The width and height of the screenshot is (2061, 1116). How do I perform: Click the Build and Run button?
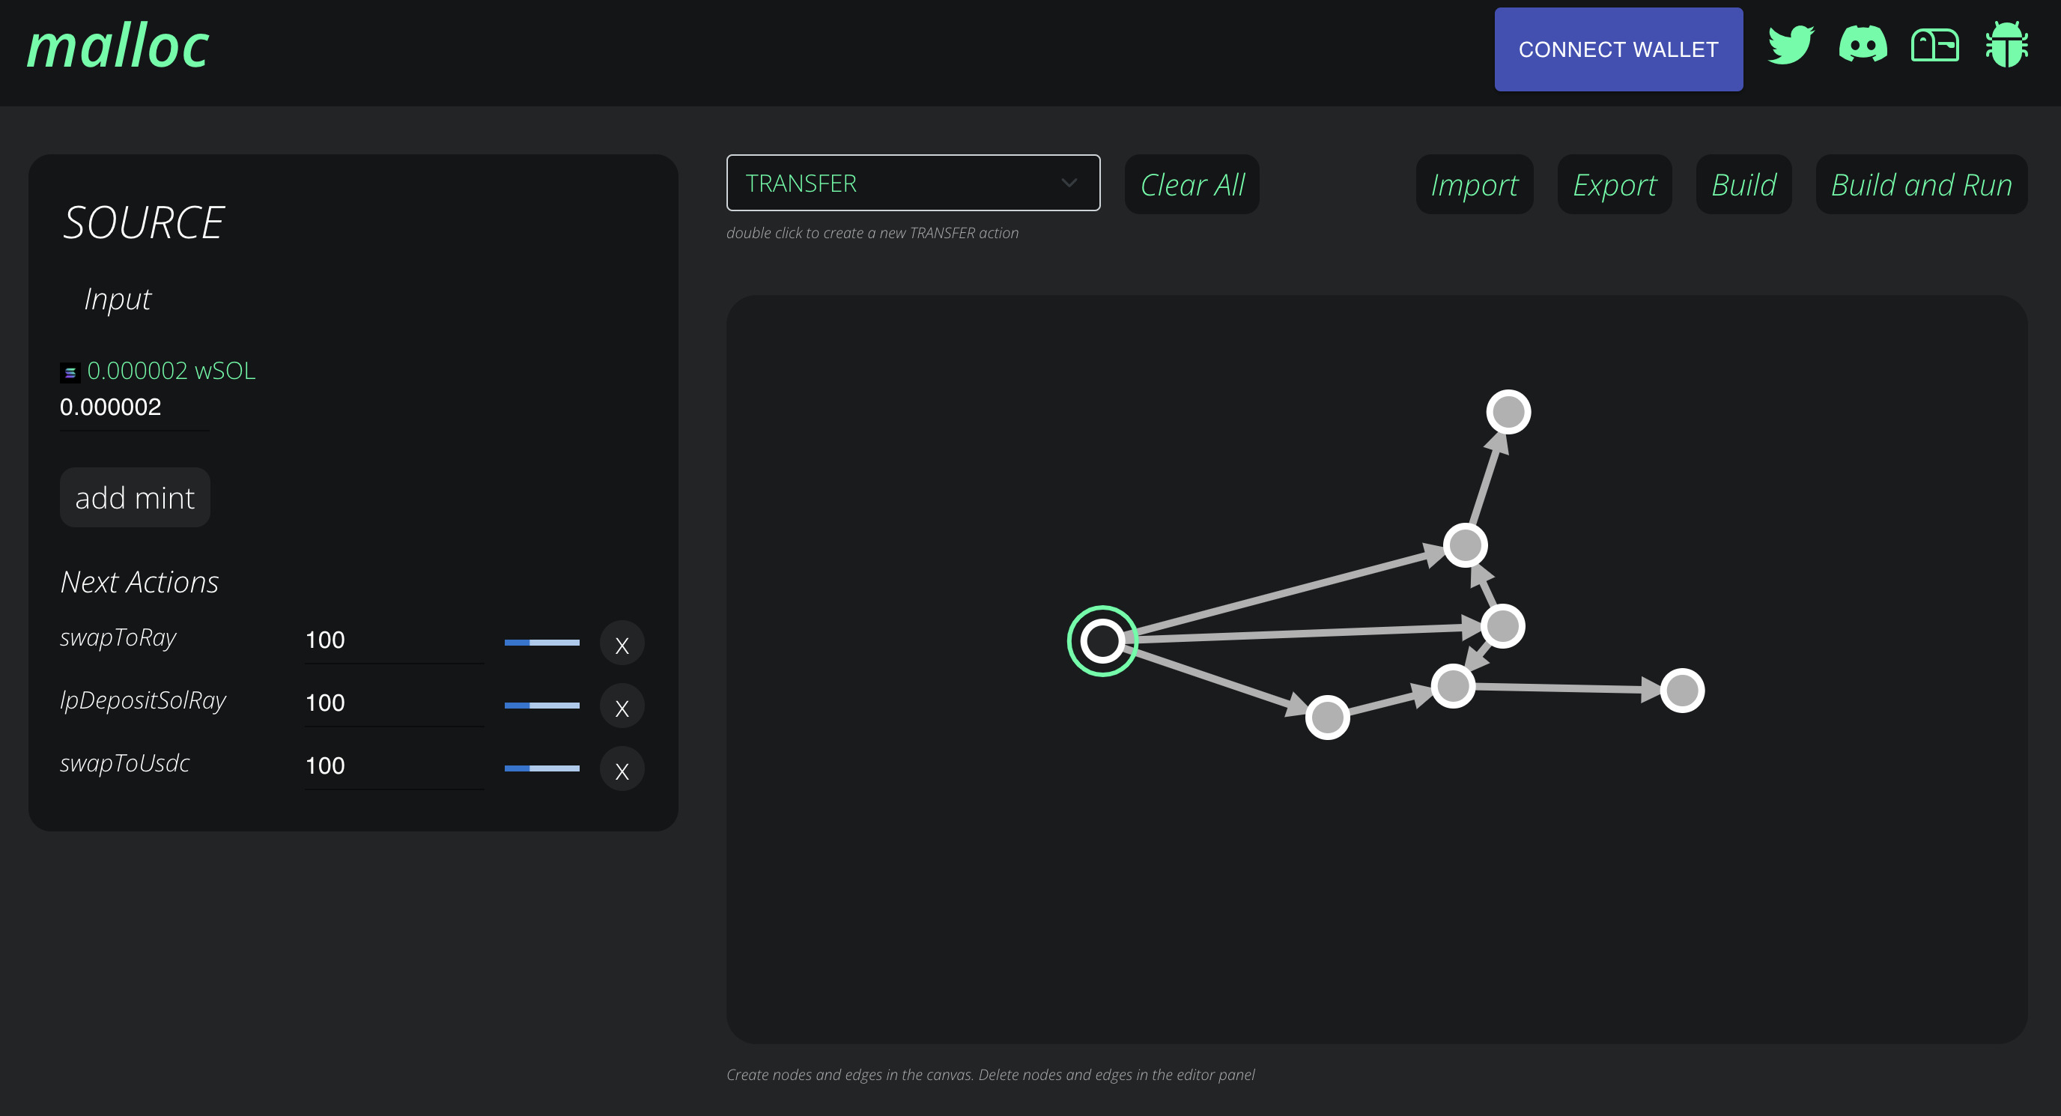coord(1922,185)
